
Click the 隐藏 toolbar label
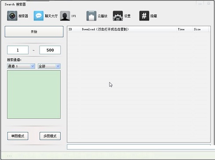pos(154,16)
